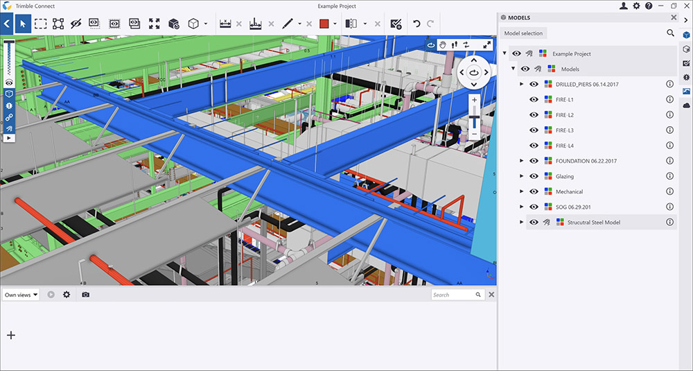Click the search magnifier in Models panel
Viewport: 693px width, 371px height.
click(670, 33)
